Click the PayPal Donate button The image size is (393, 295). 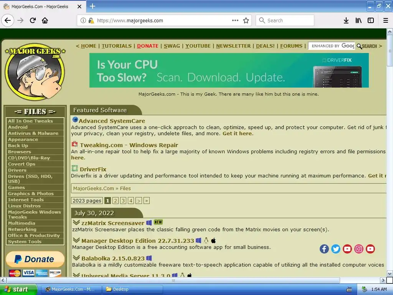(x=35, y=259)
